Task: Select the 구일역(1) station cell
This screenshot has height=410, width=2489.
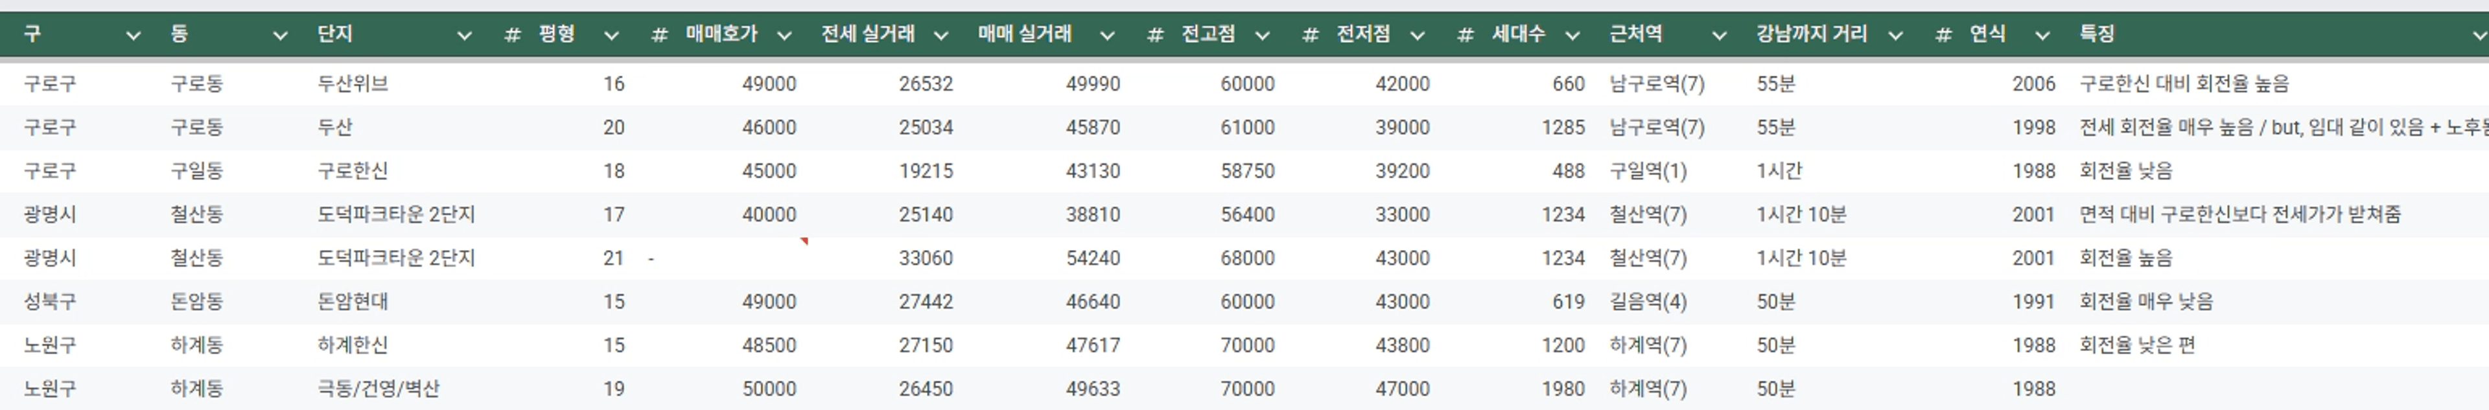Action: tap(1648, 171)
